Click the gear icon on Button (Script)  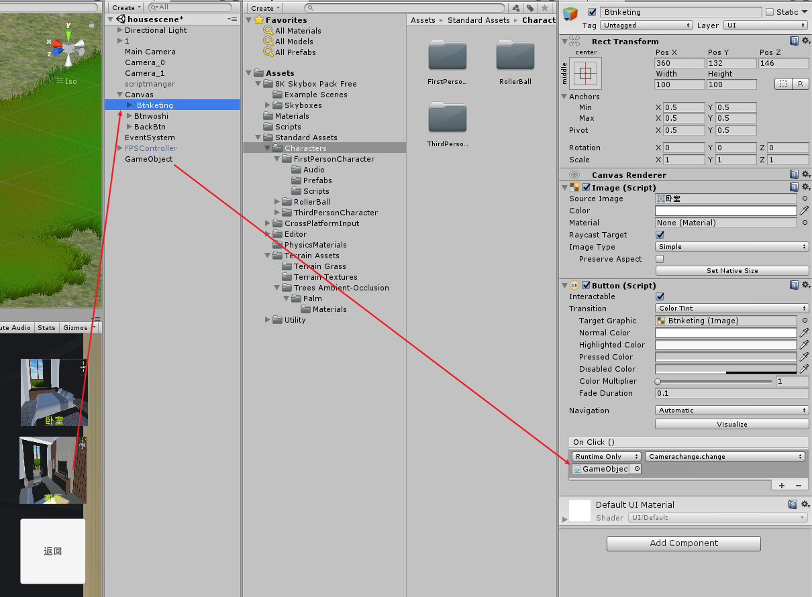805,285
